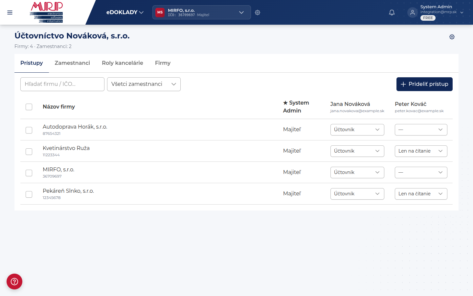Click the user avatar icon
Screen dimensions: 473x296
pos(413,12)
